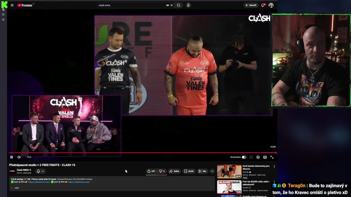Click the Uložit save button
This screenshot has width=351, height=197.
click(189, 171)
